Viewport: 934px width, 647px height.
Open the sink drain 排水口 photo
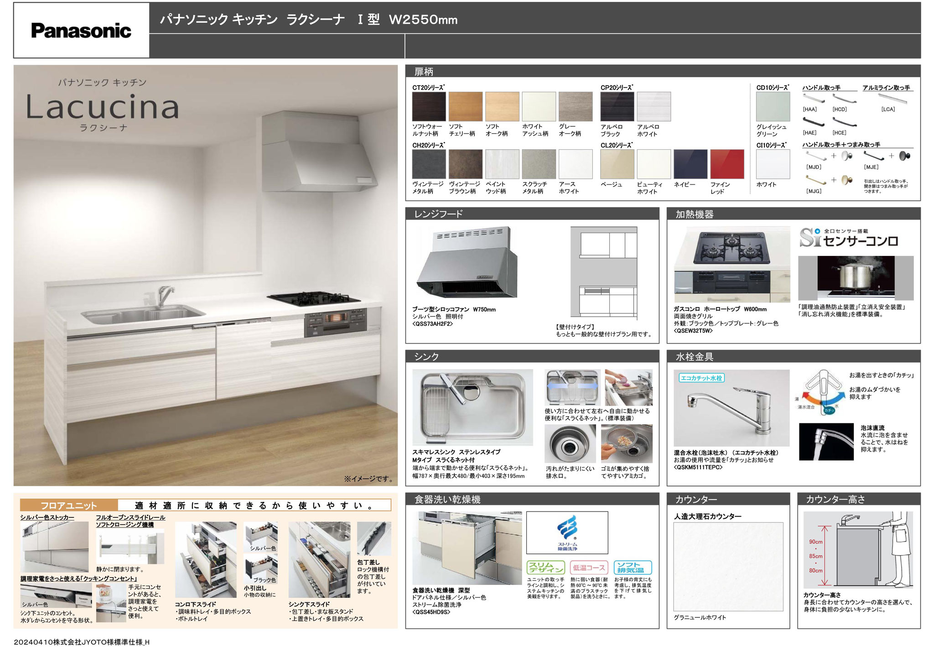click(x=570, y=444)
